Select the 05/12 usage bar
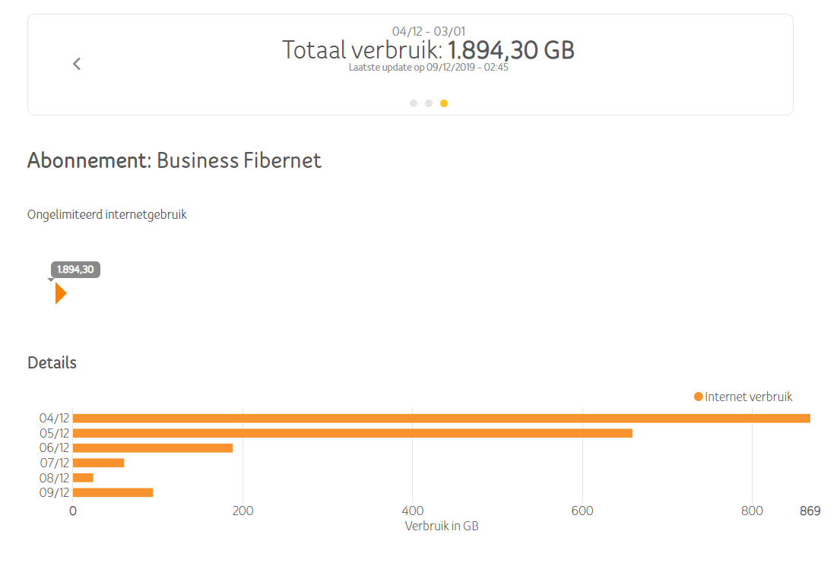840x566 pixels. pos(352,433)
